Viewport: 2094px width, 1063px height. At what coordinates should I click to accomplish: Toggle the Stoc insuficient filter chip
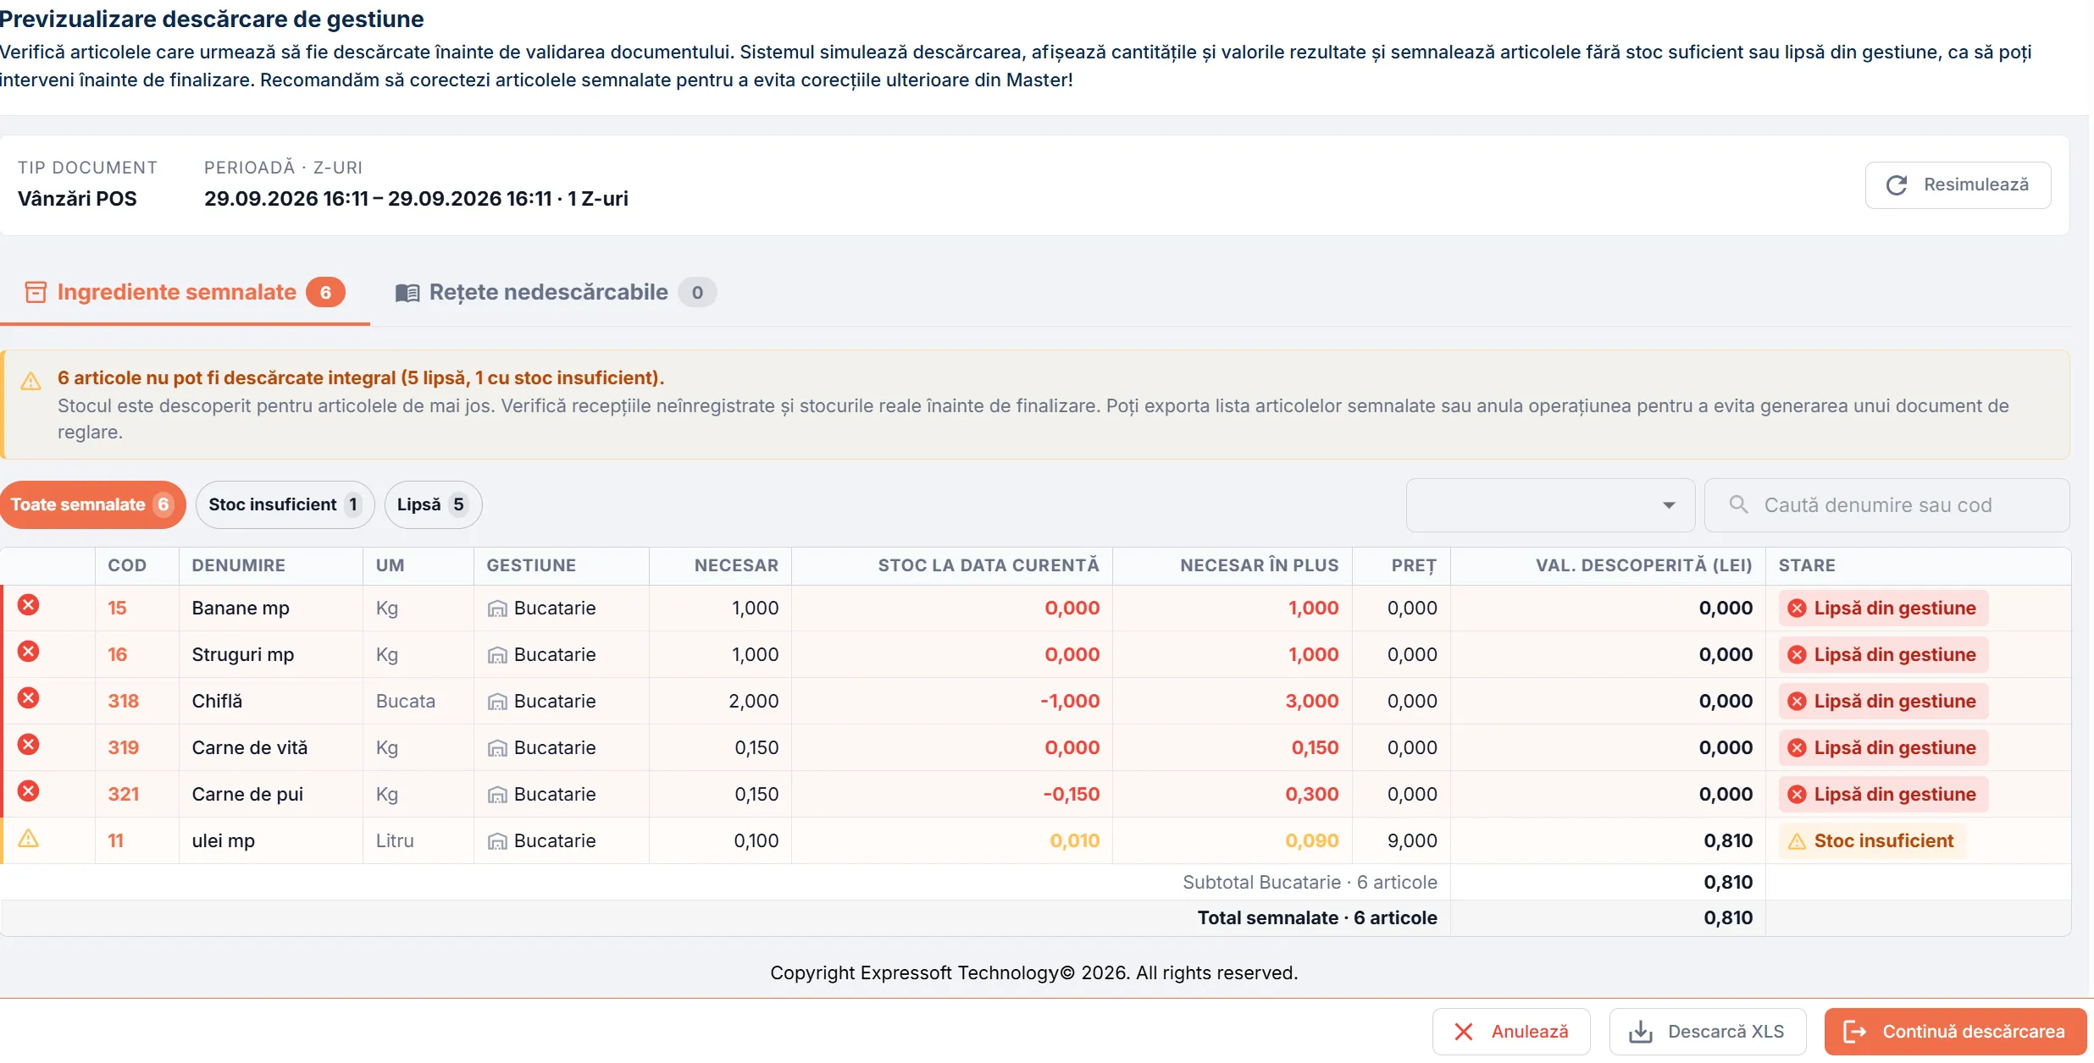coord(285,505)
